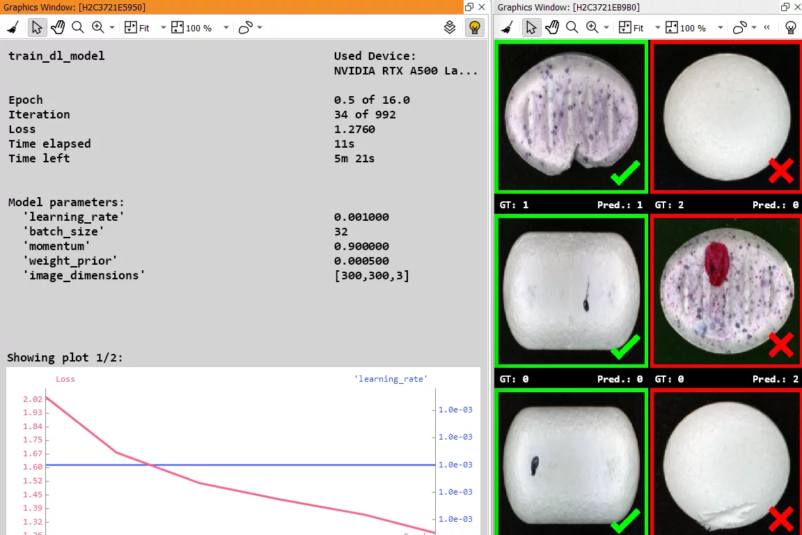Clear the left graphics window with broom
Screen dimensions: 802x535
(x=13, y=28)
